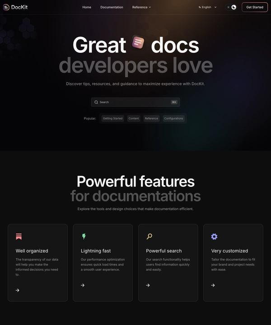Click the Get Started button

click(x=255, y=7)
